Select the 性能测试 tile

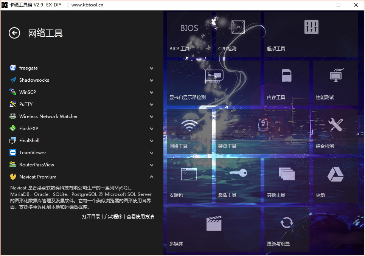[335, 83]
